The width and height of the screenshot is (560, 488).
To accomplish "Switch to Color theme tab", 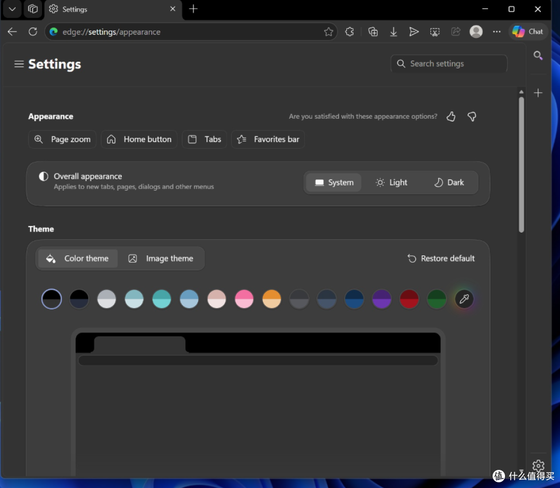I will point(77,259).
